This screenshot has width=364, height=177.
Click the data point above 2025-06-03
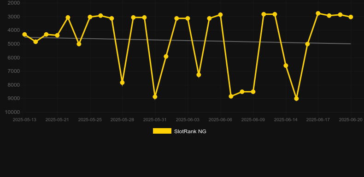click(188, 18)
